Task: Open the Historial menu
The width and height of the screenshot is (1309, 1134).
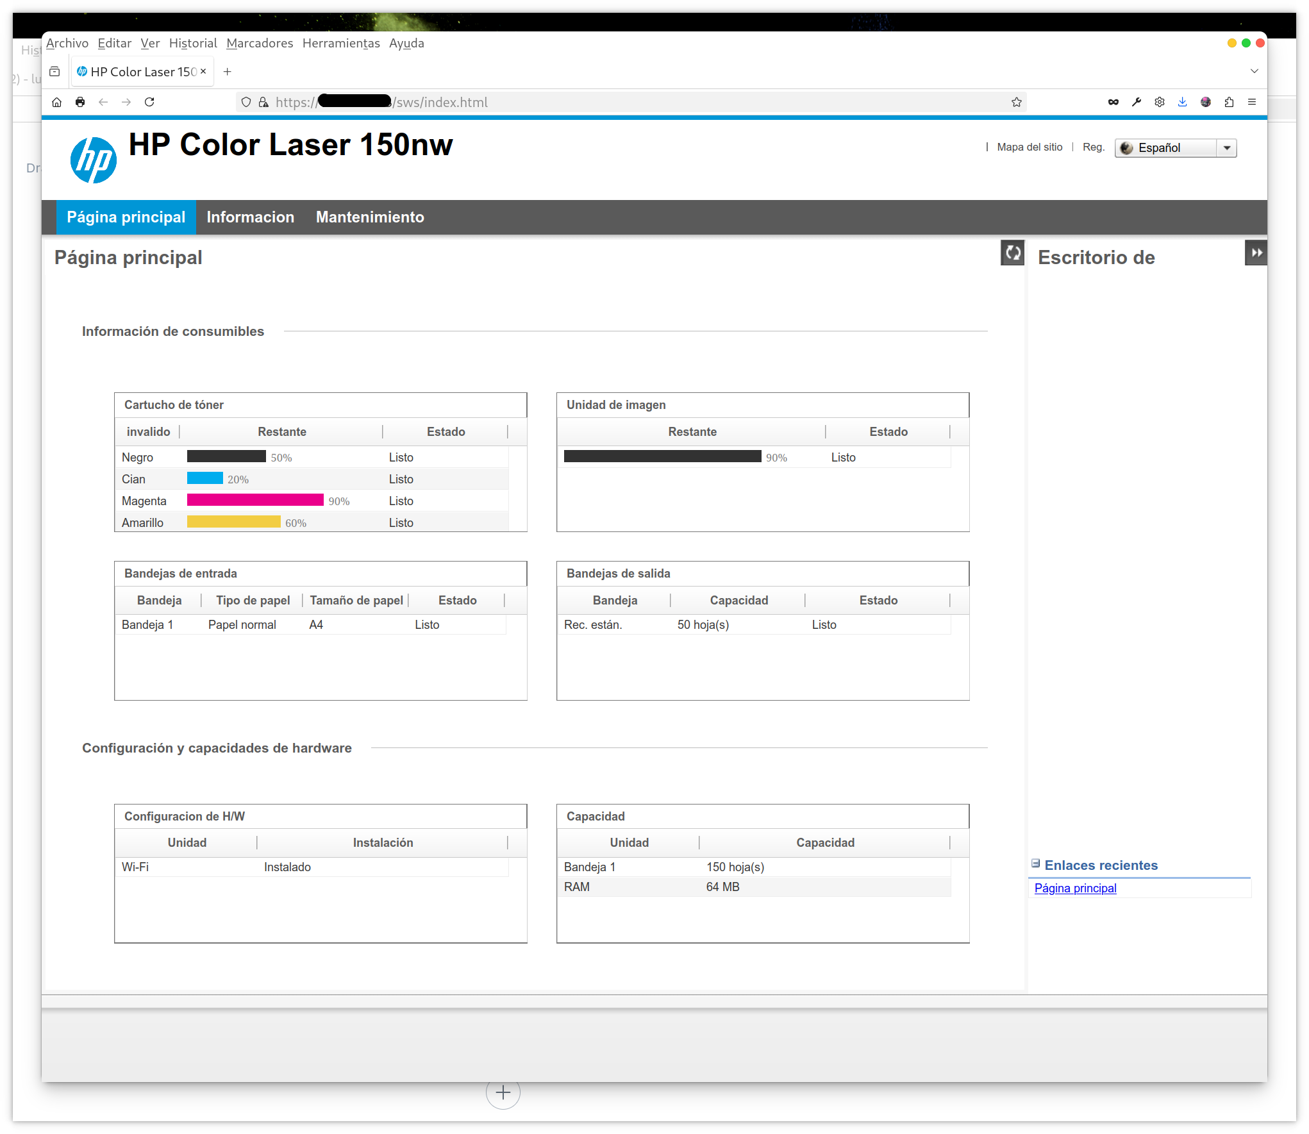Action: pos(193,43)
